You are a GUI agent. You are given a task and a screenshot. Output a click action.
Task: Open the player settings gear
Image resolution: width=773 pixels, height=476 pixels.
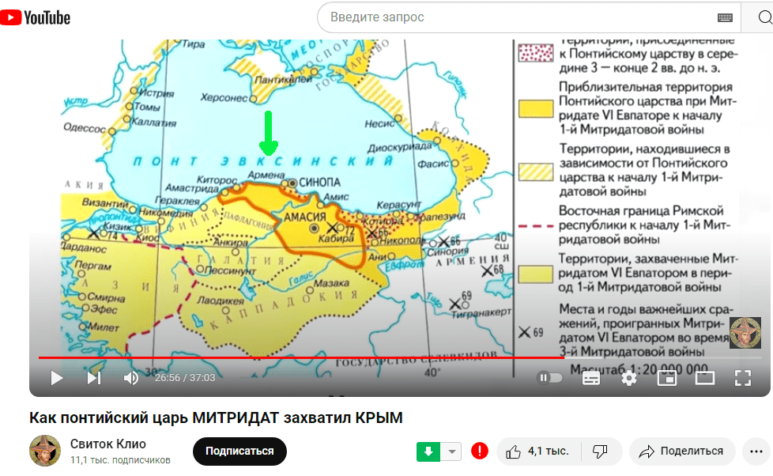pos(629,378)
